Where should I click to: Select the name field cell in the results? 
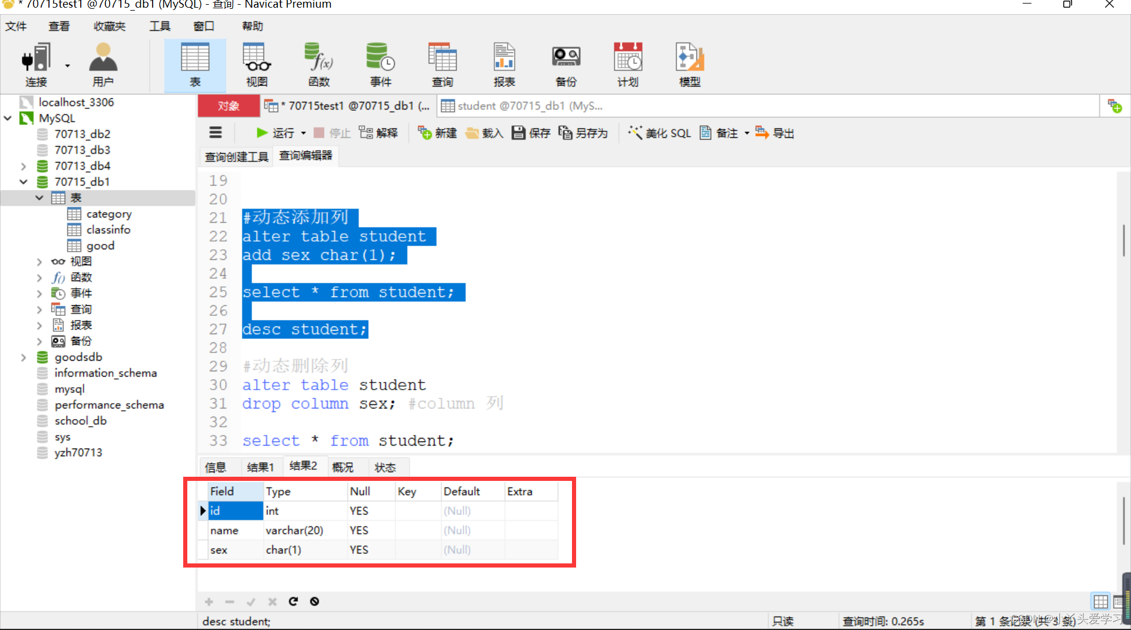(235, 530)
